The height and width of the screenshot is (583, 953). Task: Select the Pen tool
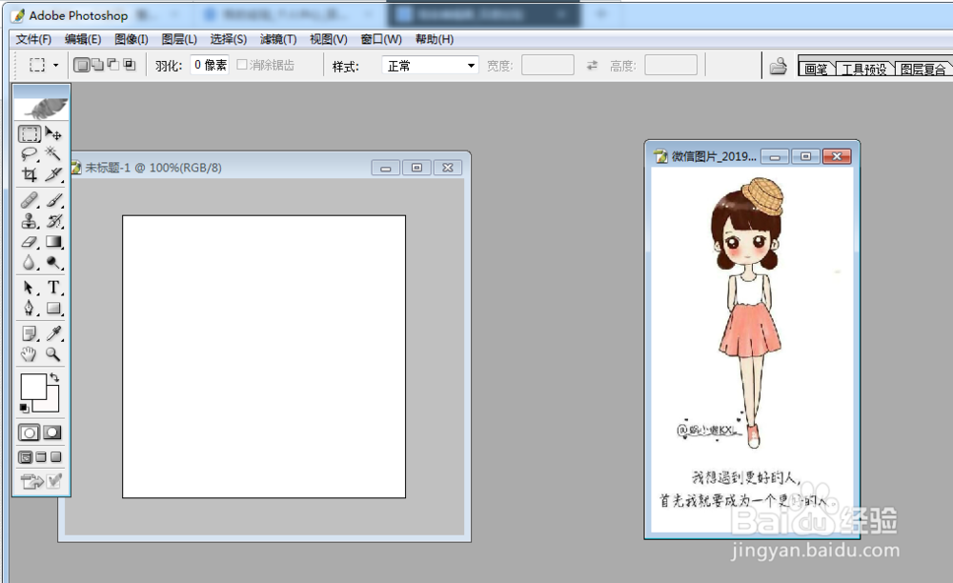(30, 309)
